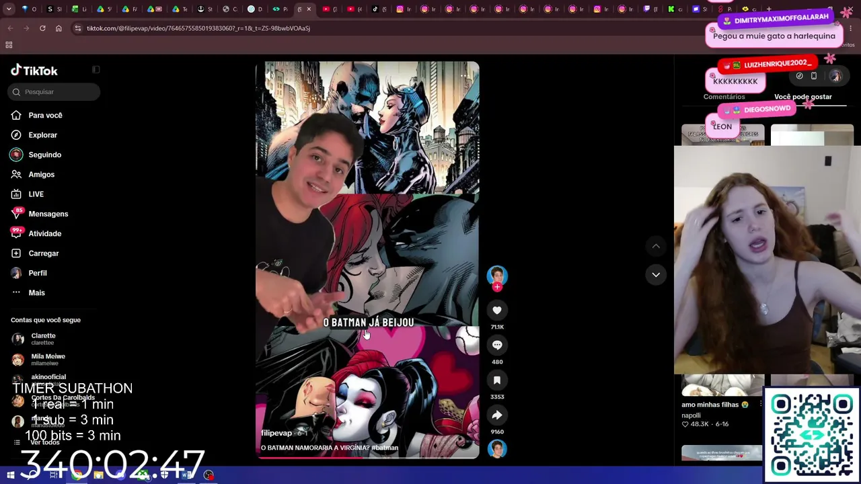The height and width of the screenshot is (484, 861).
Task: Open the filipevap username on the video
Action: (276, 433)
